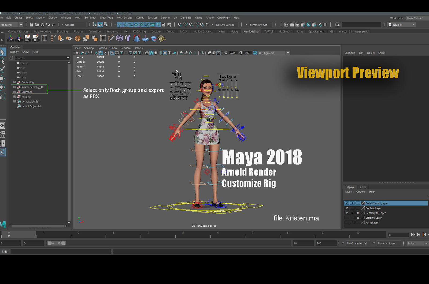This screenshot has height=284, width=429.
Task: Click the Outliner Search field
Action: coord(40,58)
